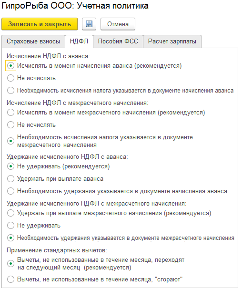The width and height of the screenshot is (242, 290).
Task: Select the НДФЛ tab
Action: (79, 41)
